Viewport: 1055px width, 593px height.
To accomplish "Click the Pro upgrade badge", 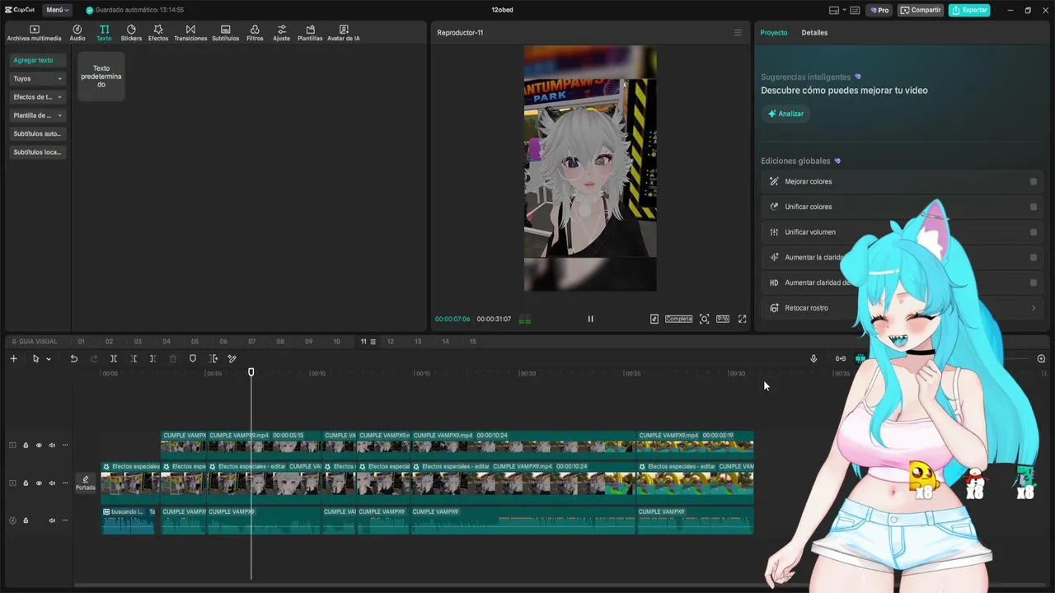I will pos(879,10).
